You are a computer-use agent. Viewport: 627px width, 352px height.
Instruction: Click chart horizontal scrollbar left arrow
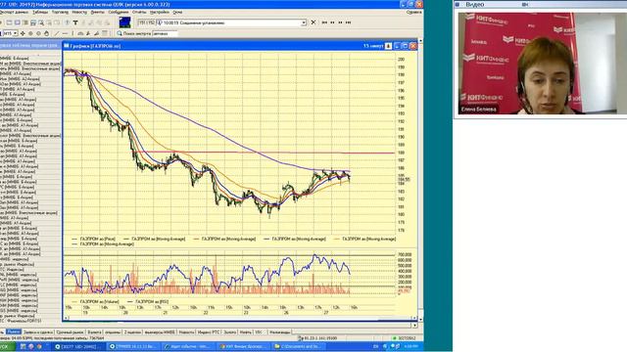(x=67, y=318)
